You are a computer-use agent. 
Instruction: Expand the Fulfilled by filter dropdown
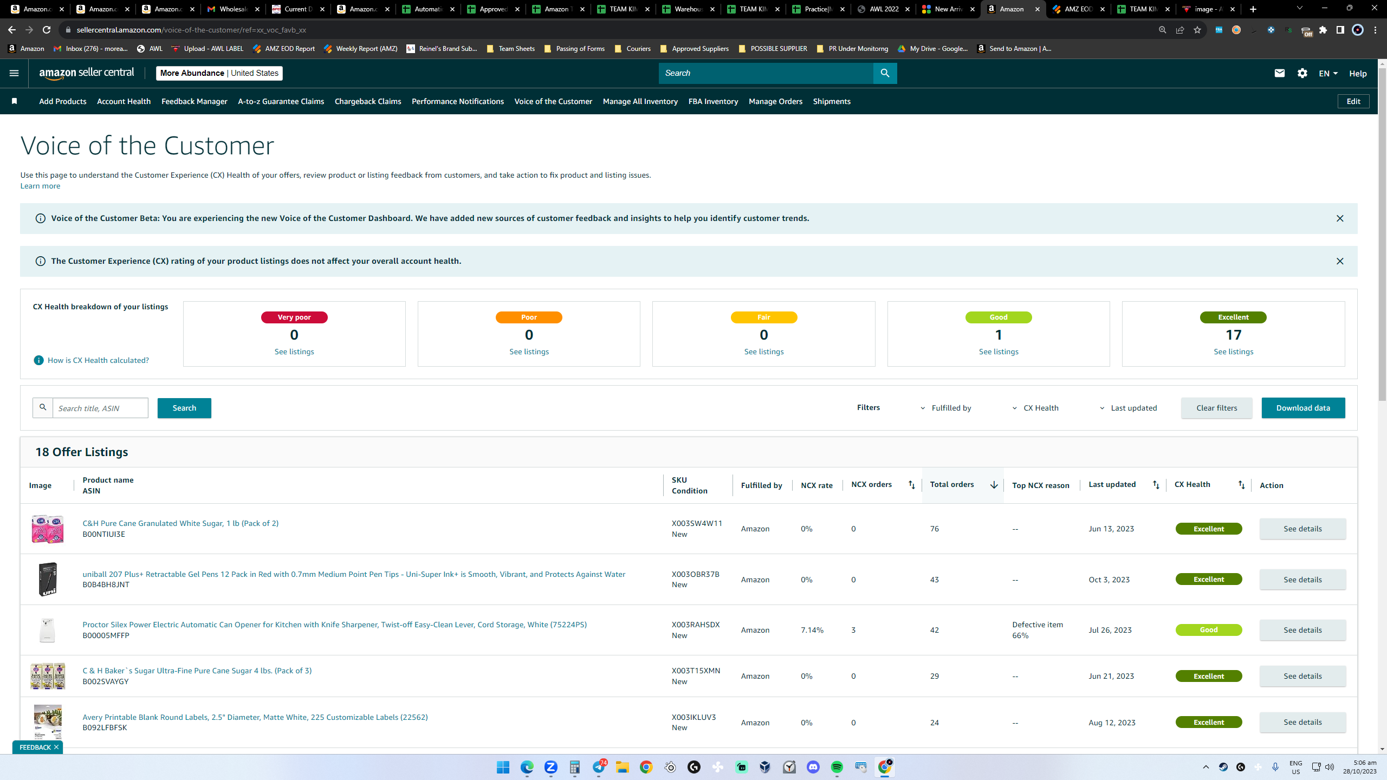pos(946,408)
